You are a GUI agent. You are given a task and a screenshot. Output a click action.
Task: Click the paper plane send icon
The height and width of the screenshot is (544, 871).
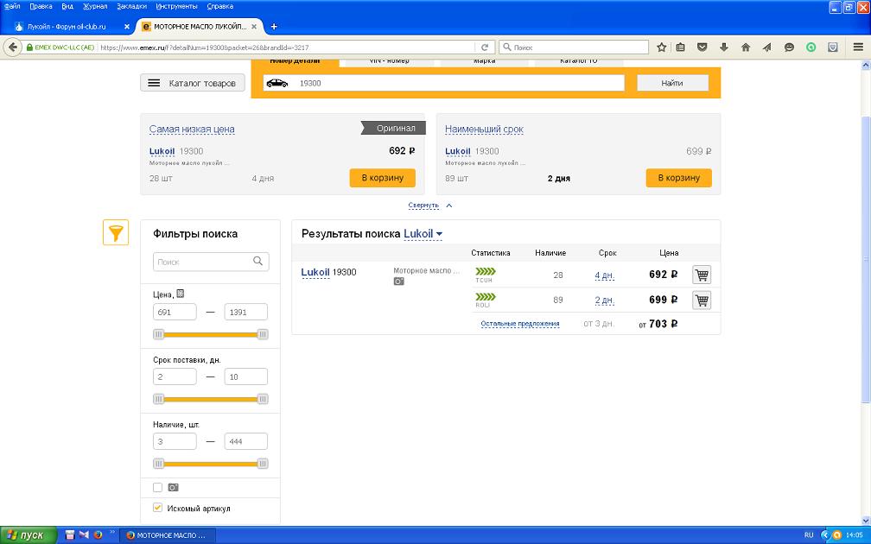(767, 47)
